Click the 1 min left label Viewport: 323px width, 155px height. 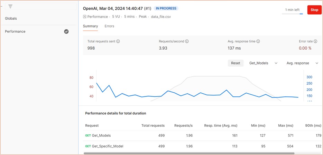coord(292,10)
